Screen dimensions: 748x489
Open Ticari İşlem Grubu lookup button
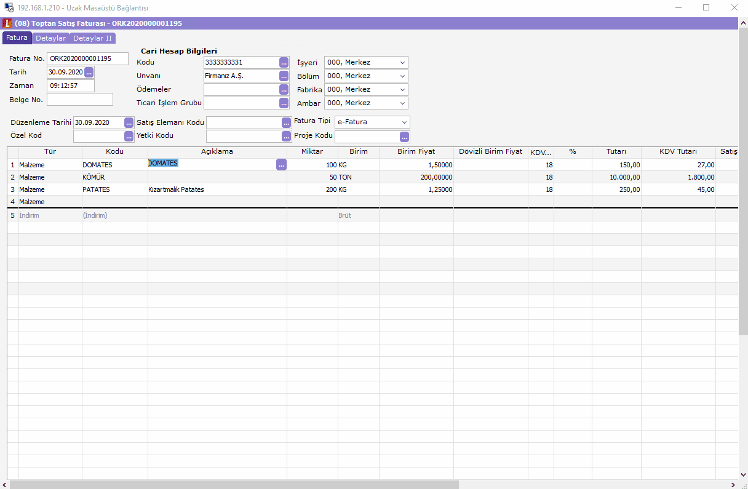pyautogui.click(x=284, y=103)
